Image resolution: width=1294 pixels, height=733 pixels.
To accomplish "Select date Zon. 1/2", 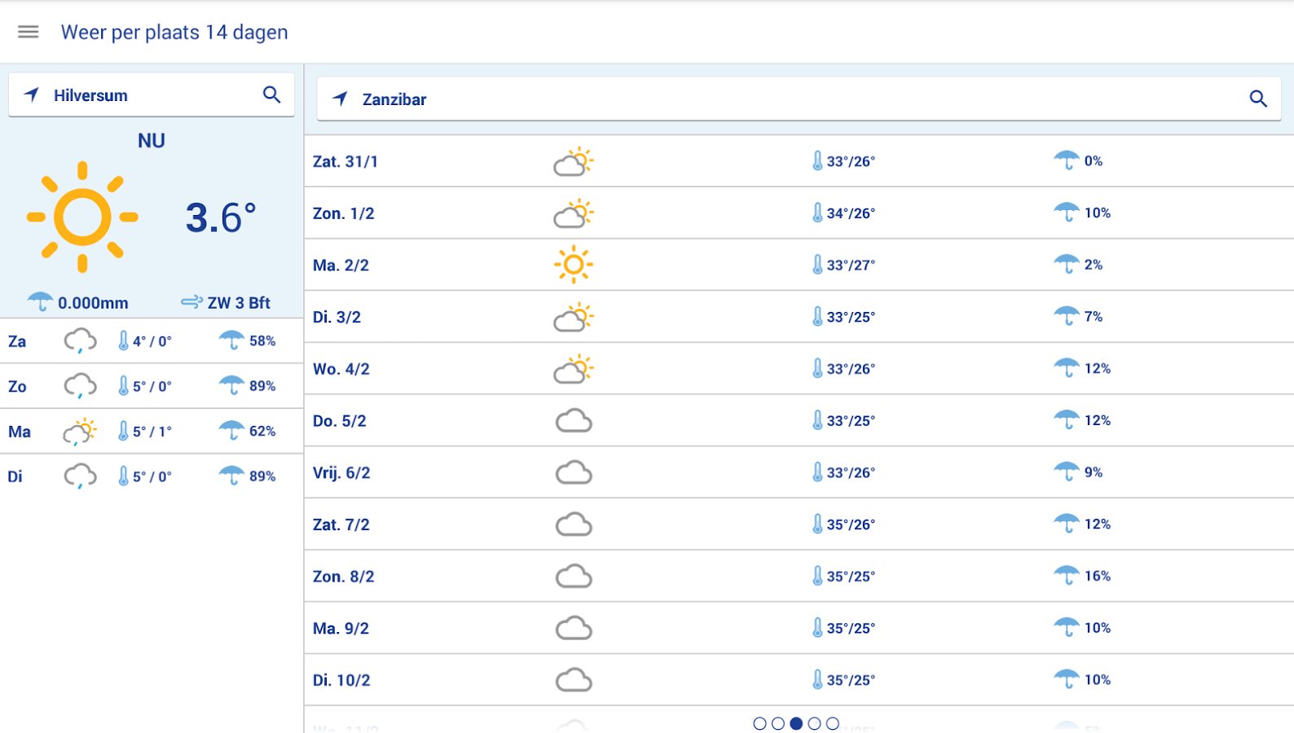I will [344, 213].
